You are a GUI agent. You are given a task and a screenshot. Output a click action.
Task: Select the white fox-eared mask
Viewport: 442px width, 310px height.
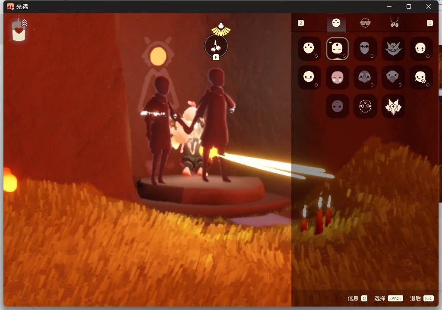[x=393, y=106]
